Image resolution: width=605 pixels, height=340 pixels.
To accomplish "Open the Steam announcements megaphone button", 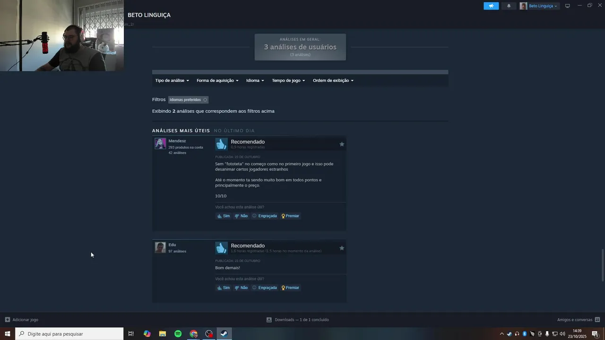I will 491,6.
